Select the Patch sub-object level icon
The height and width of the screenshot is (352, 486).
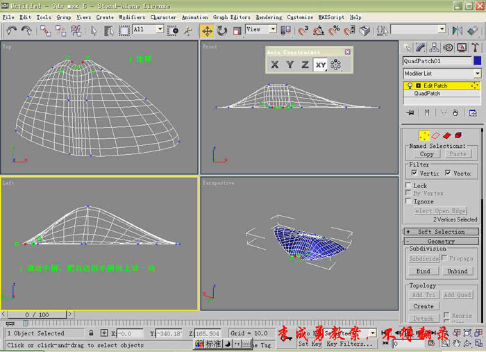[447, 135]
